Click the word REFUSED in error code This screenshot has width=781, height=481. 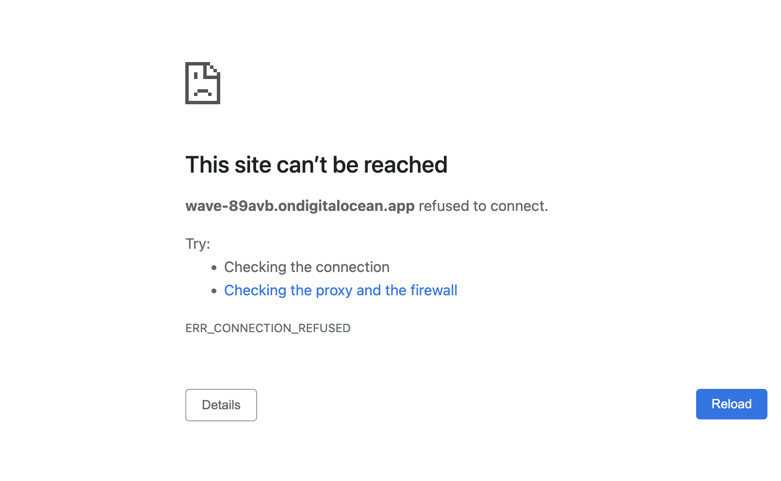(x=324, y=328)
